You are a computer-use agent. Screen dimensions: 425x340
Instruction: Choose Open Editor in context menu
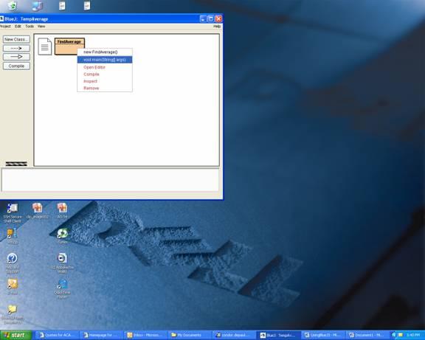tap(94, 67)
